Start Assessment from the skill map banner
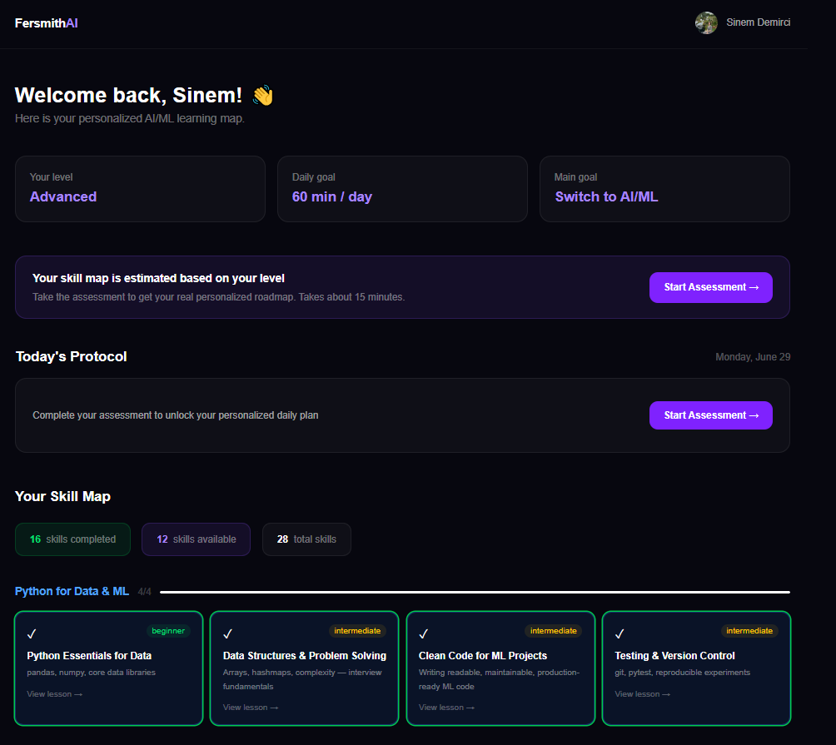Screen dimensions: 836x745 coord(711,287)
